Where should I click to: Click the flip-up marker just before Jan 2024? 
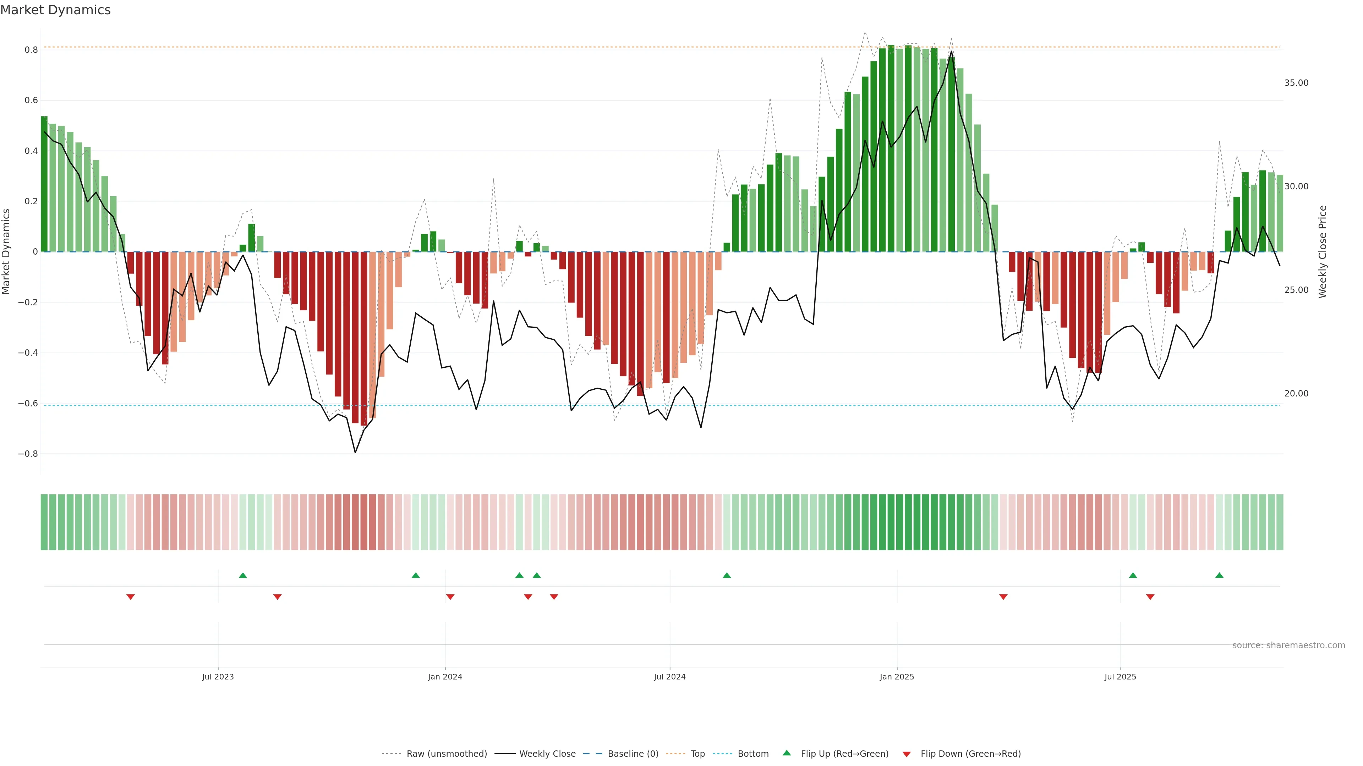pos(415,575)
